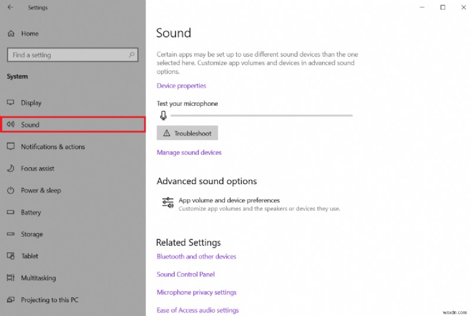Click the warning triangle on Troubleshoot
471x316 pixels.
167,133
